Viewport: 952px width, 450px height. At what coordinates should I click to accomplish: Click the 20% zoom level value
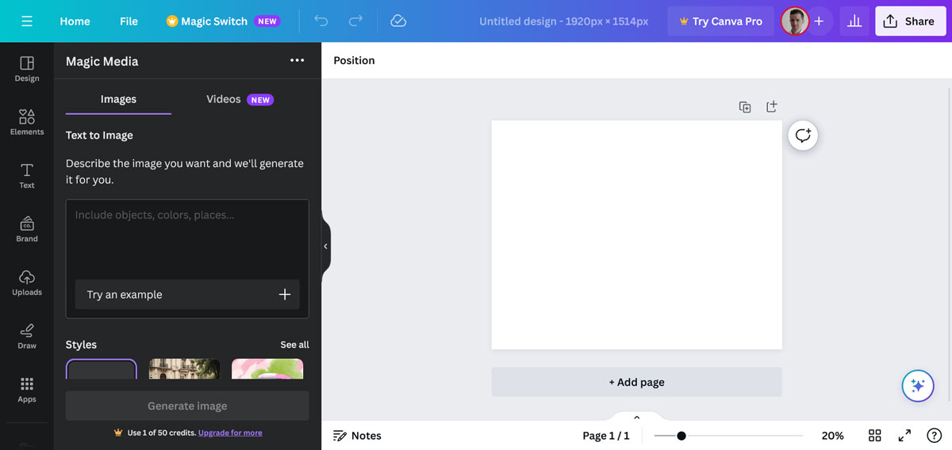point(832,436)
